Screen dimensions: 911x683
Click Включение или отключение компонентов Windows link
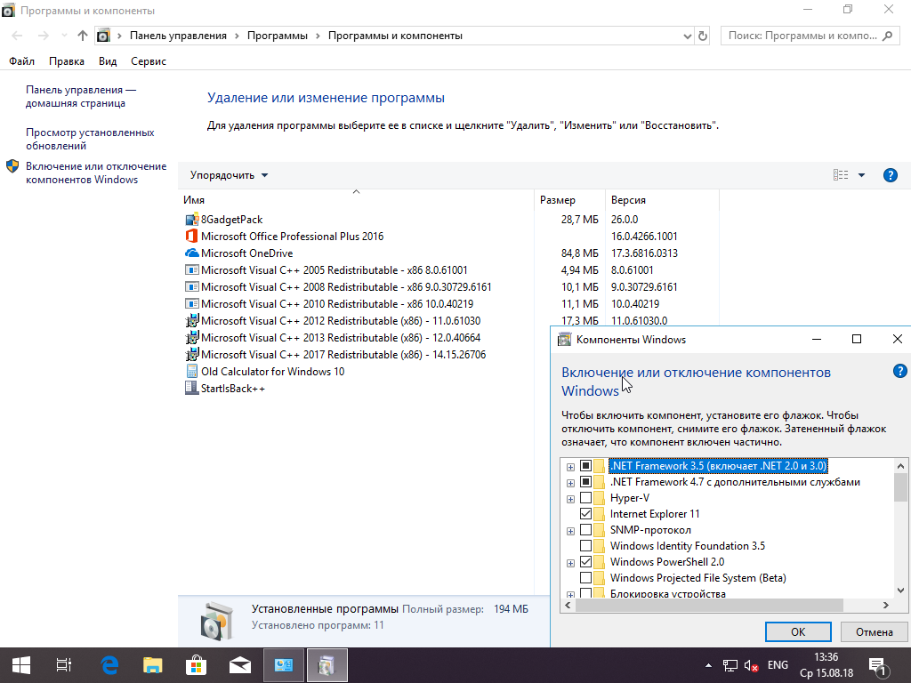click(96, 173)
